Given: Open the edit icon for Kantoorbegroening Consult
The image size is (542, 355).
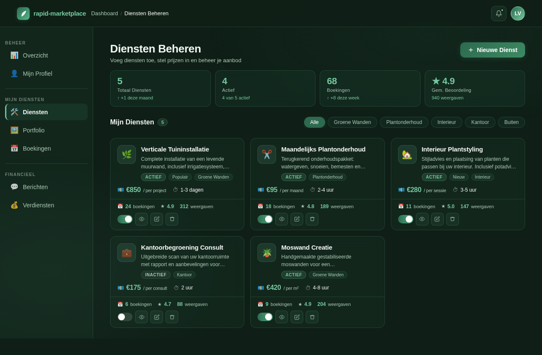Looking at the screenshot, I should [x=156, y=316].
